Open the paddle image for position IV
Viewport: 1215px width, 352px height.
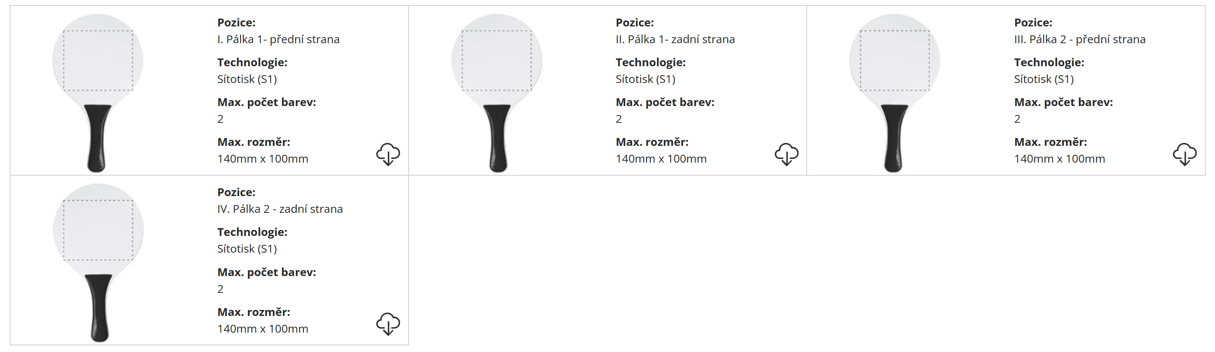pos(98,262)
